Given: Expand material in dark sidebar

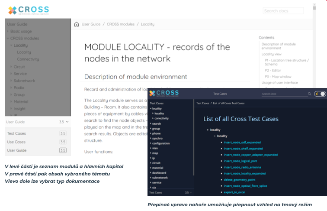Looking at the screenshot, I should (x=151, y=168).
